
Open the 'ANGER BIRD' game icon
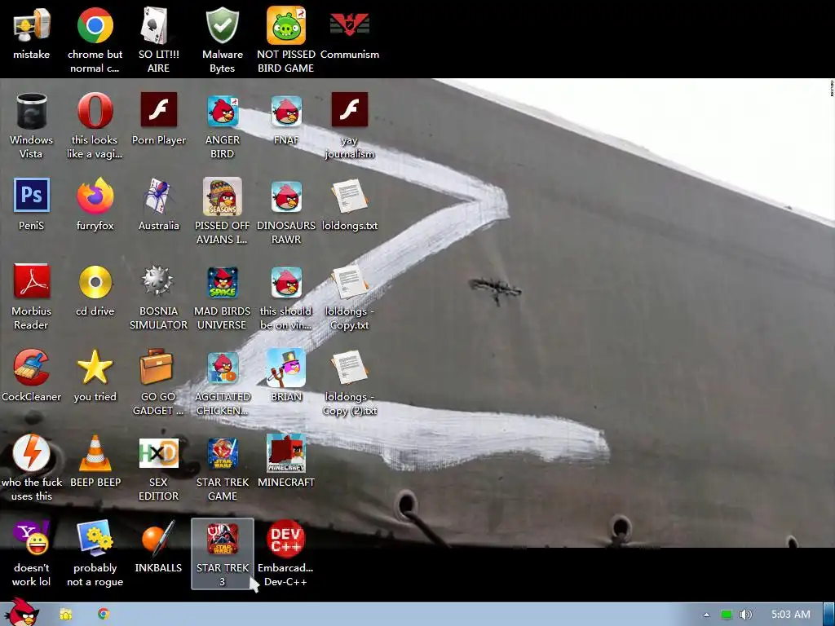pyautogui.click(x=223, y=111)
